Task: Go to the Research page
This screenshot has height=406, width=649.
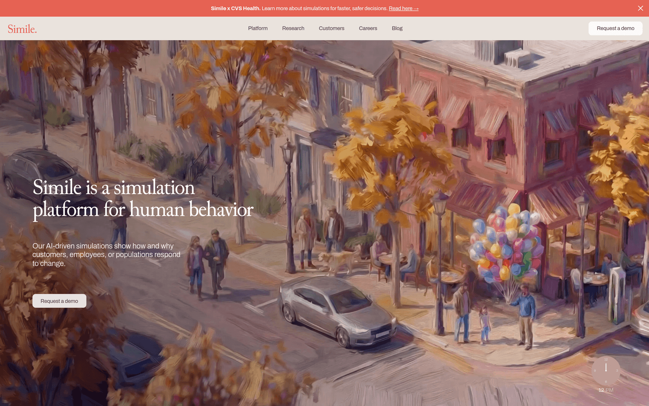Action: 293,28
